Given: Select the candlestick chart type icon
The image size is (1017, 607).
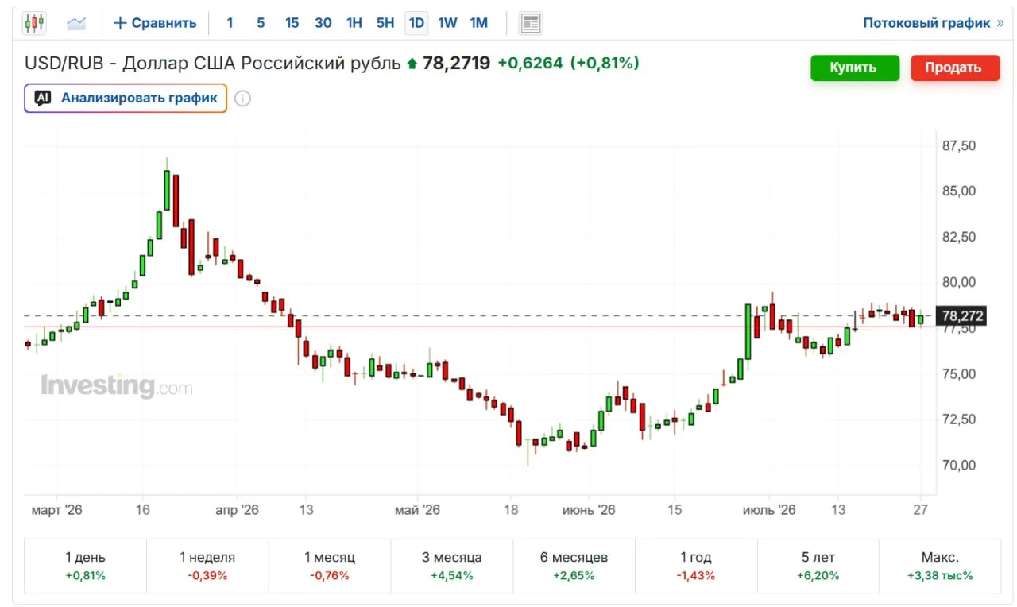Looking at the screenshot, I should point(34,23).
